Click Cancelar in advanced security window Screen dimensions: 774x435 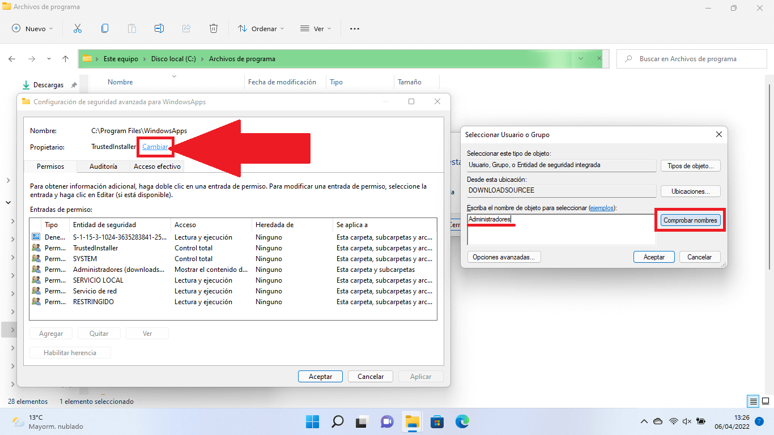click(x=371, y=377)
